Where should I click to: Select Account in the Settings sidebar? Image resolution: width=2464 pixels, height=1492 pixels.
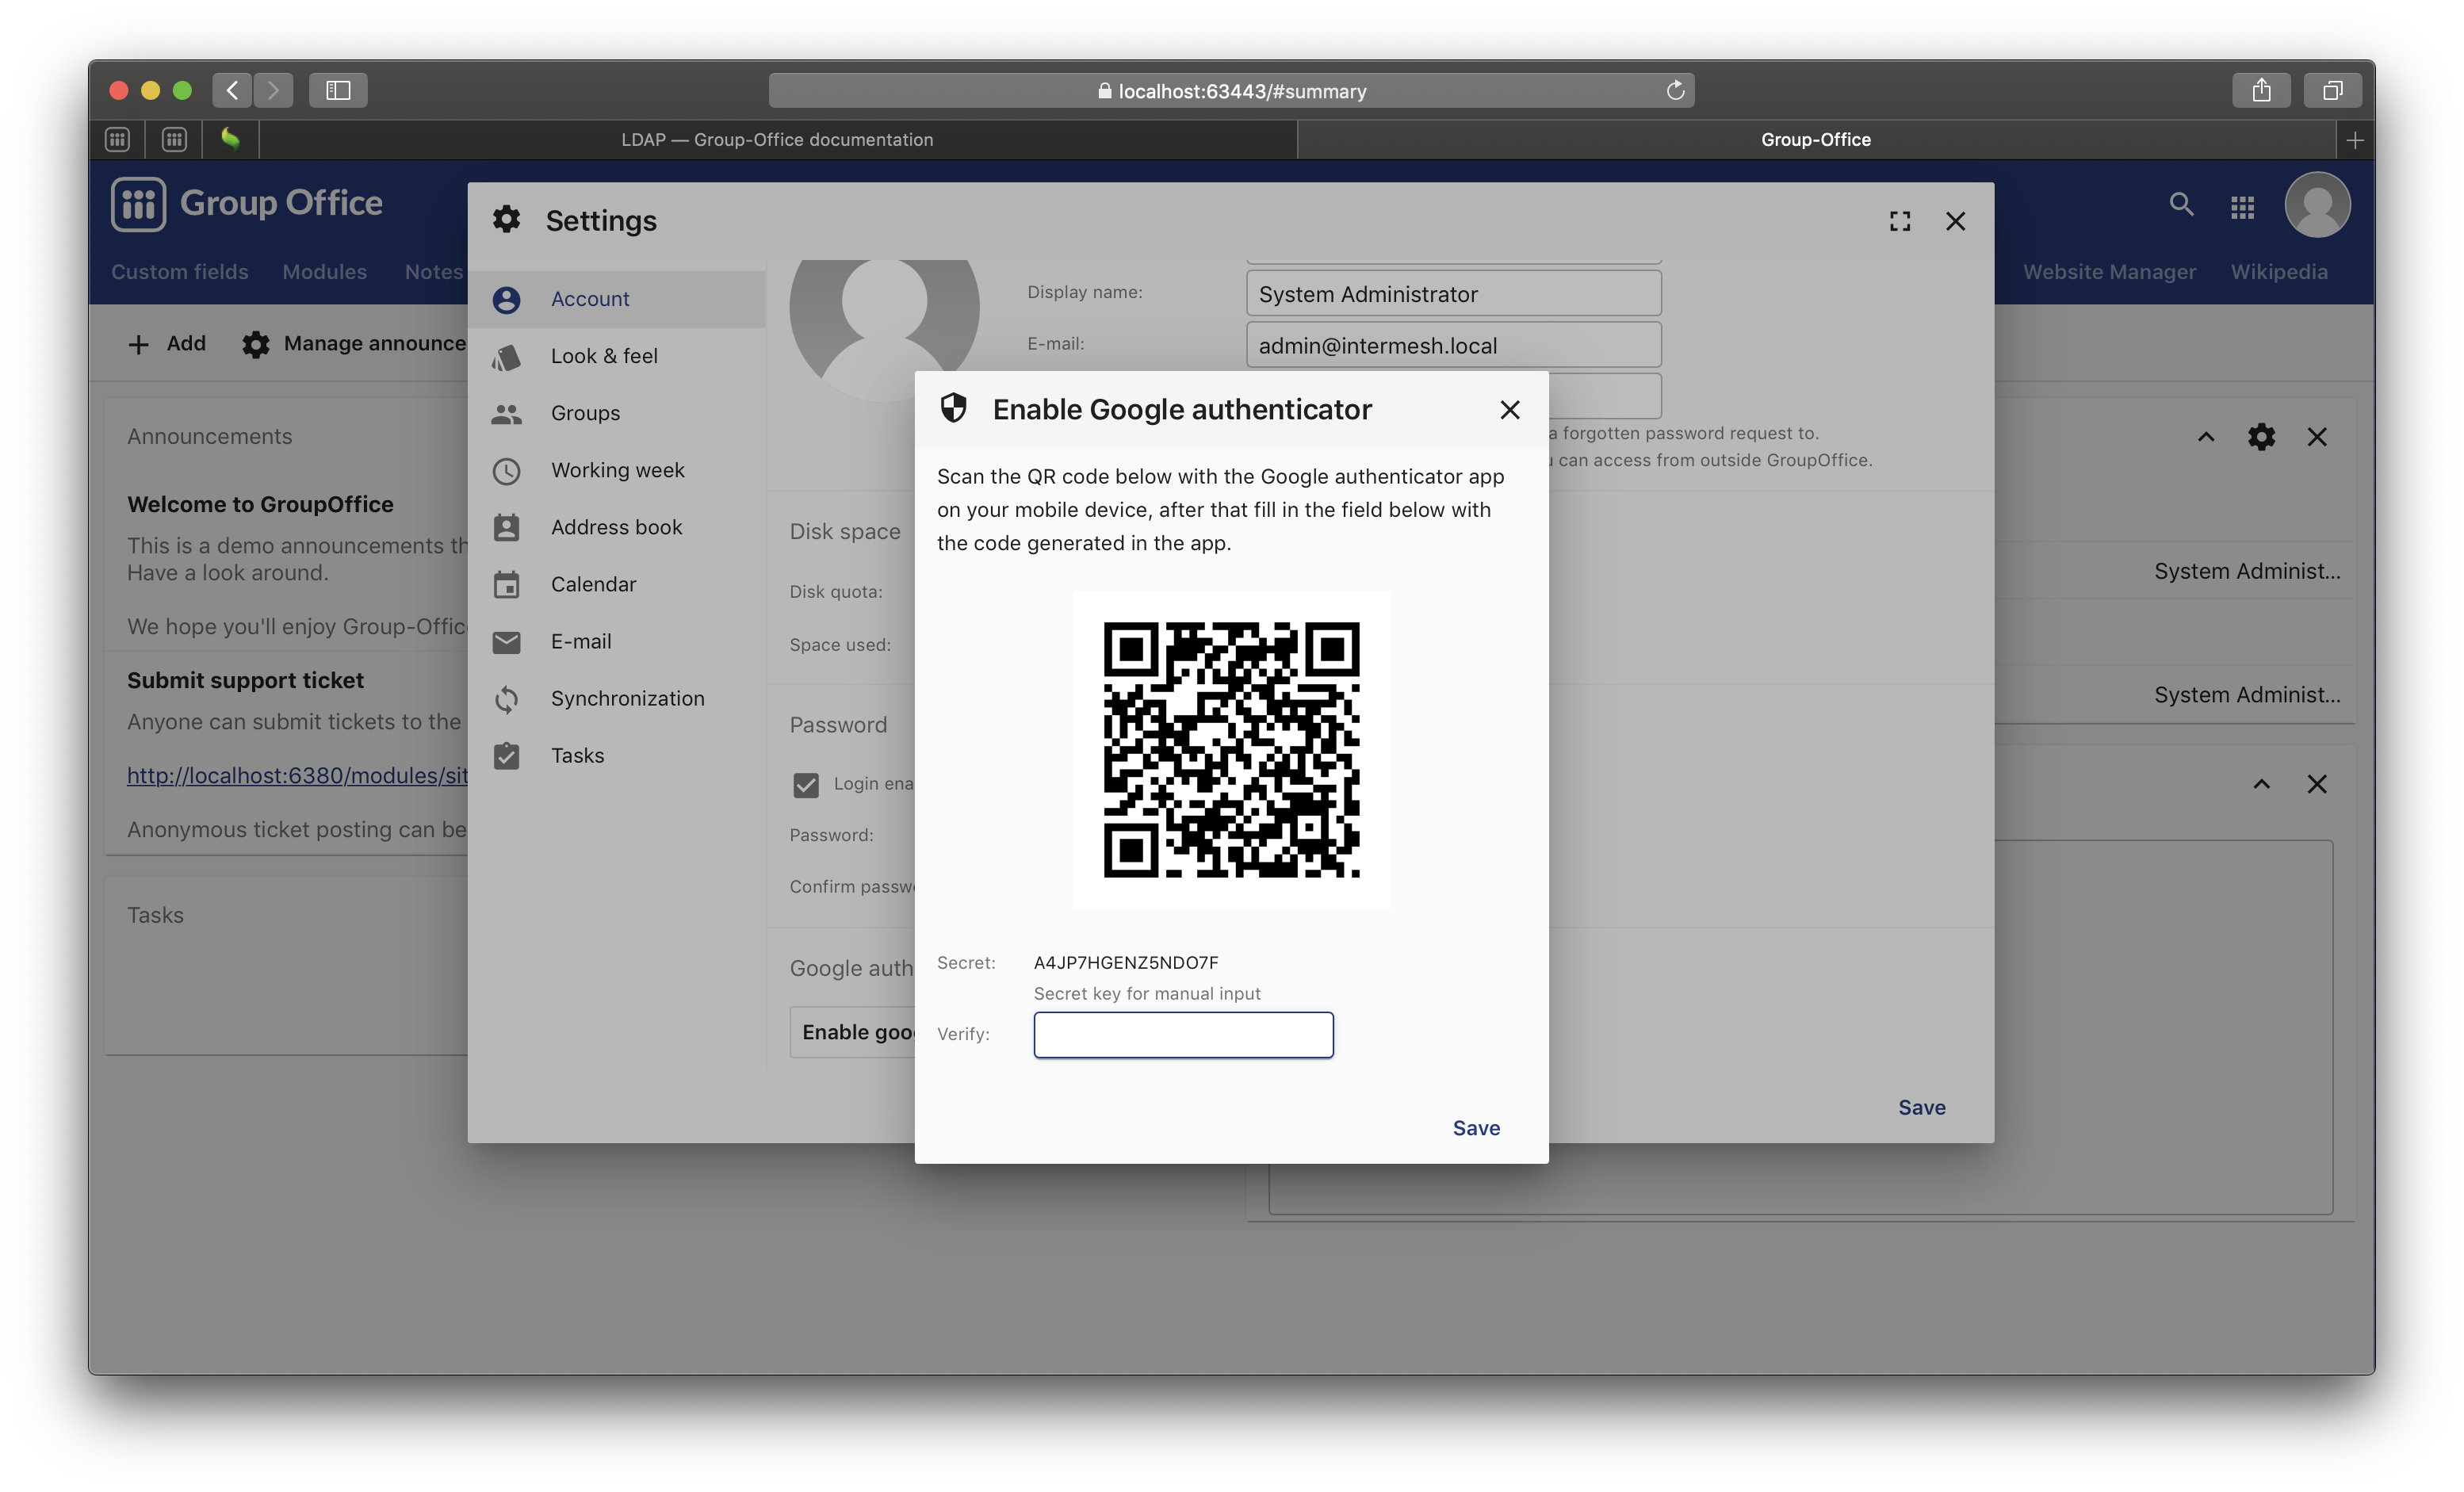[x=616, y=298]
